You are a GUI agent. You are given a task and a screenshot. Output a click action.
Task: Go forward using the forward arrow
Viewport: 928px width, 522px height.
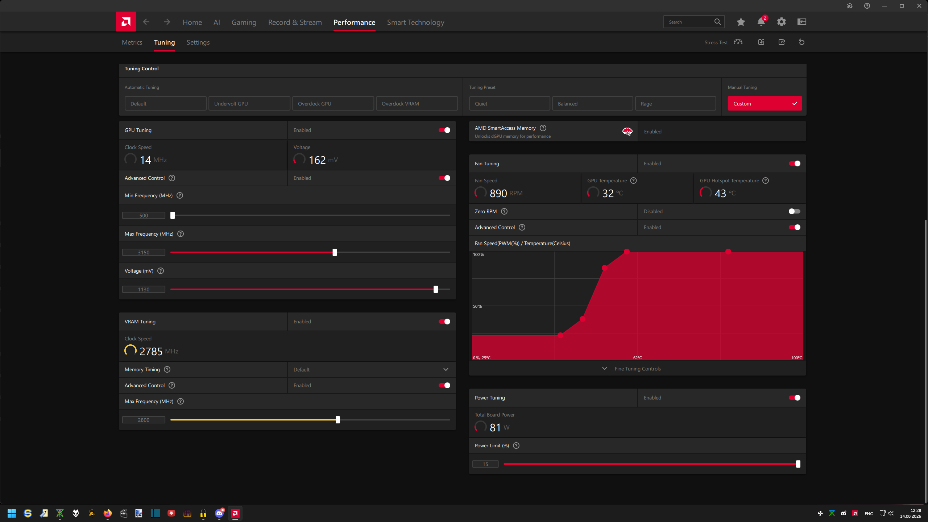click(167, 22)
